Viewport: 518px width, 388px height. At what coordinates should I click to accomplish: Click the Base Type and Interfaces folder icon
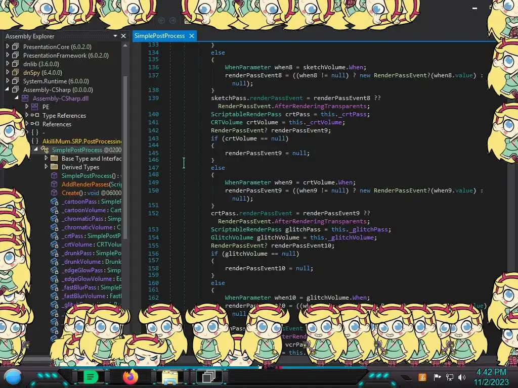coord(54,158)
